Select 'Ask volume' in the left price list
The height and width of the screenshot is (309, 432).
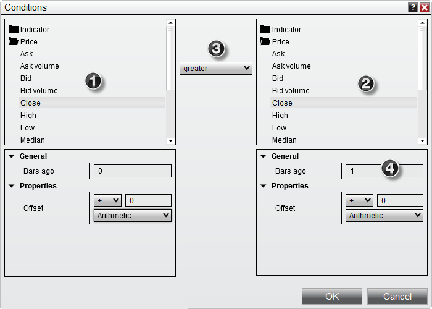coord(39,66)
